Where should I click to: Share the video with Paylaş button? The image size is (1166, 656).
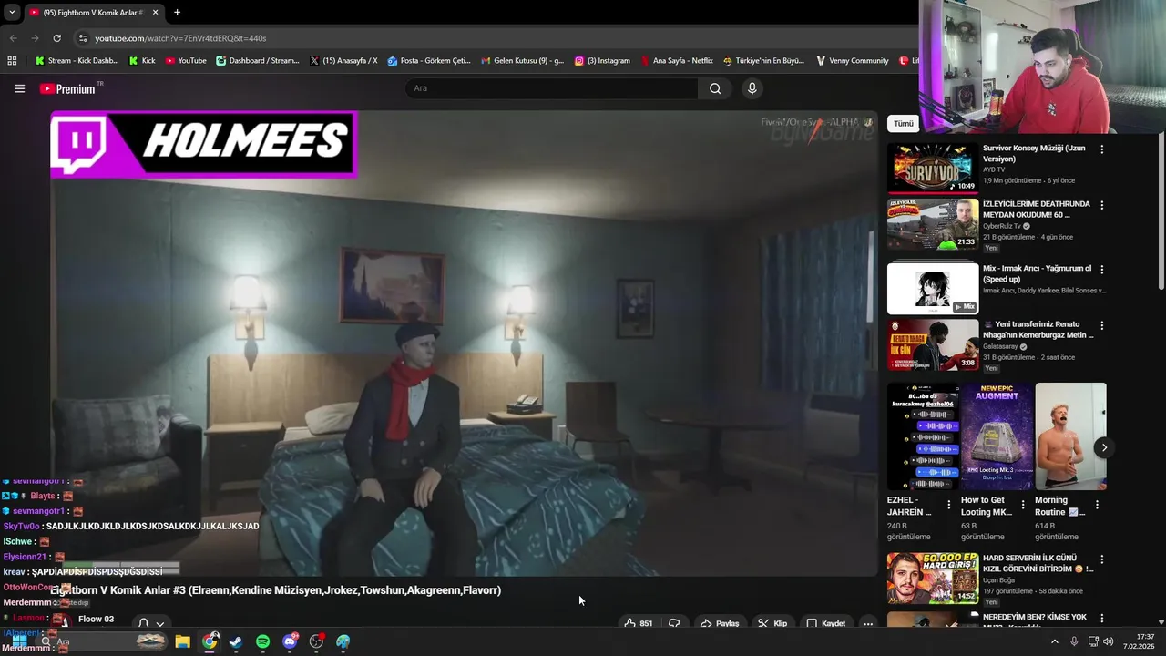720,623
